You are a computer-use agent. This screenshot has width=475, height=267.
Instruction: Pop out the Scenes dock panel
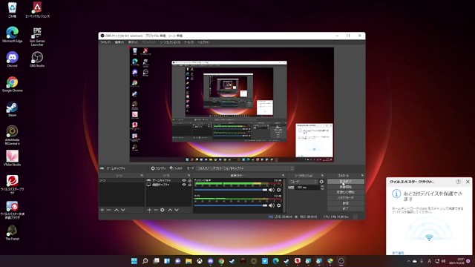(142, 176)
